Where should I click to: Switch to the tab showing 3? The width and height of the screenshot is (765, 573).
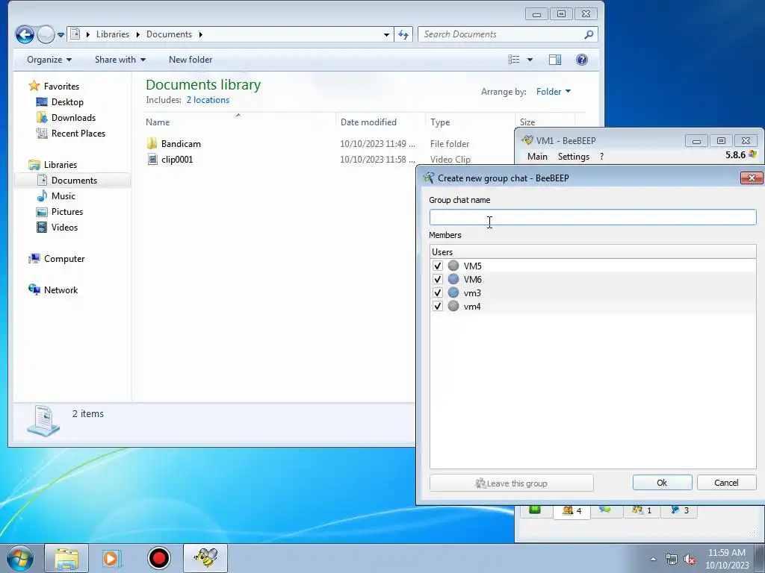[x=679, y=510]
